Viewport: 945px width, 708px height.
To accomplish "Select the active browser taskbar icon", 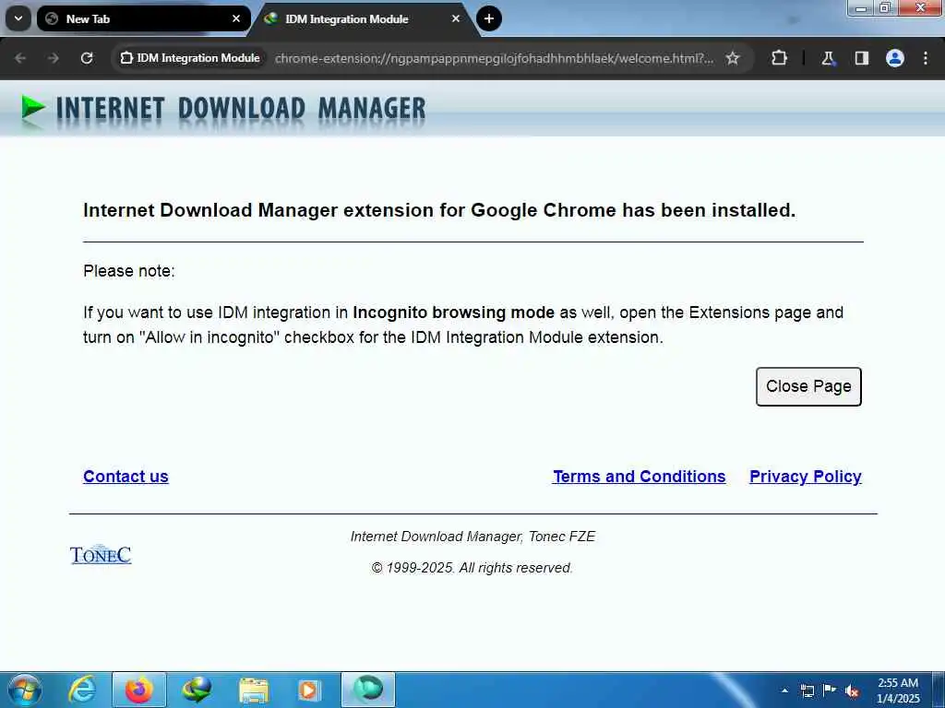I will pyautogui.click(x=368, y=690).
